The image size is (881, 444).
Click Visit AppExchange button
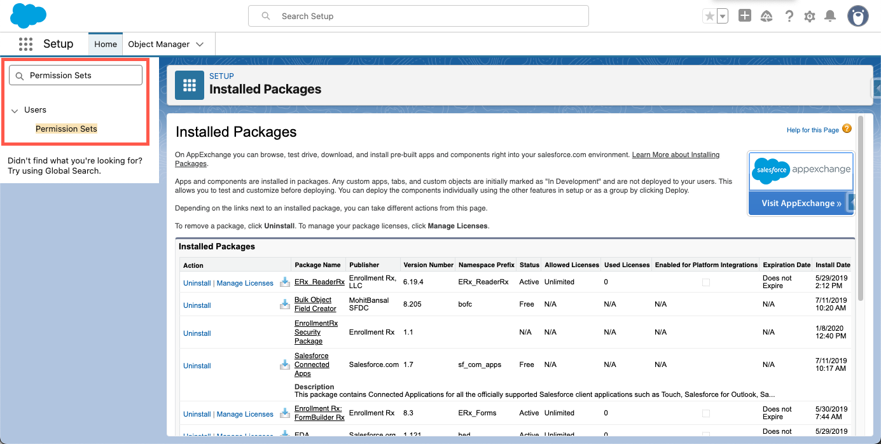801,204
